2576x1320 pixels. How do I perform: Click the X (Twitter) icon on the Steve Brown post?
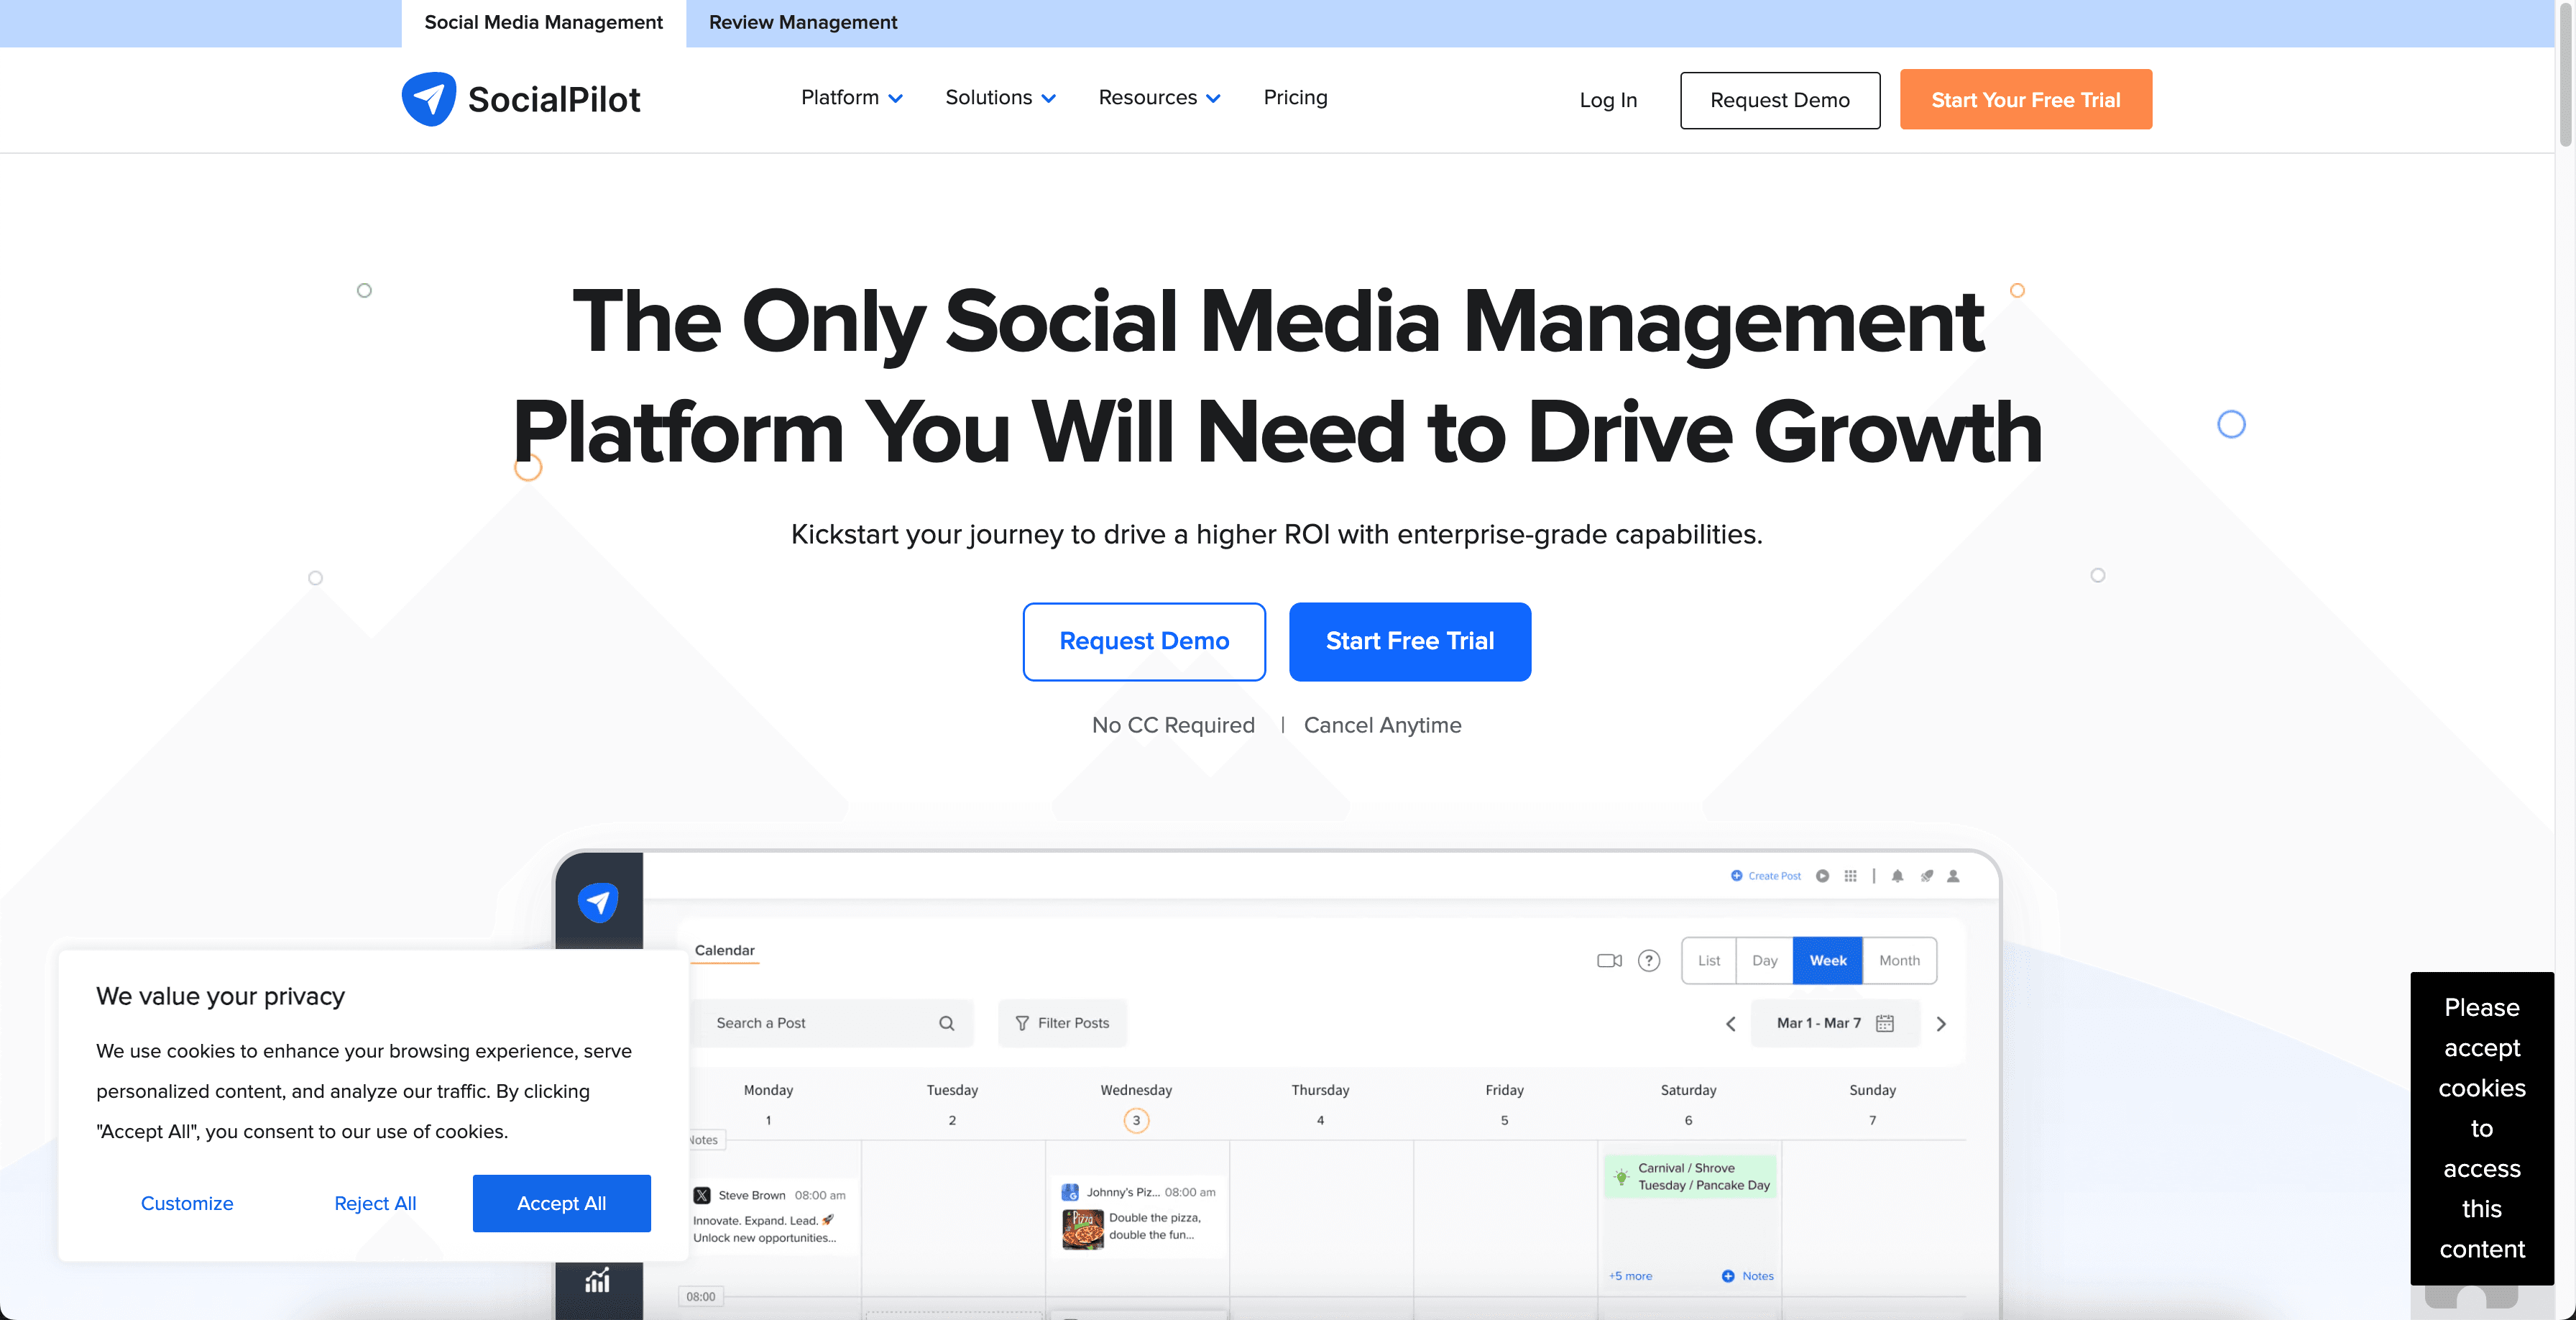(x=702, y=1195)
